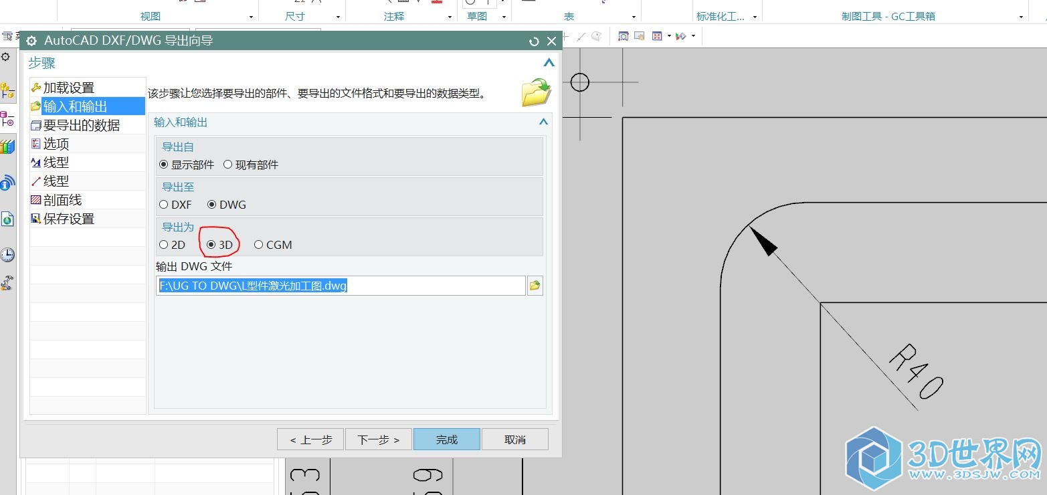
Task: Click the export wizard title gear icon
Action: pos(31,41)
